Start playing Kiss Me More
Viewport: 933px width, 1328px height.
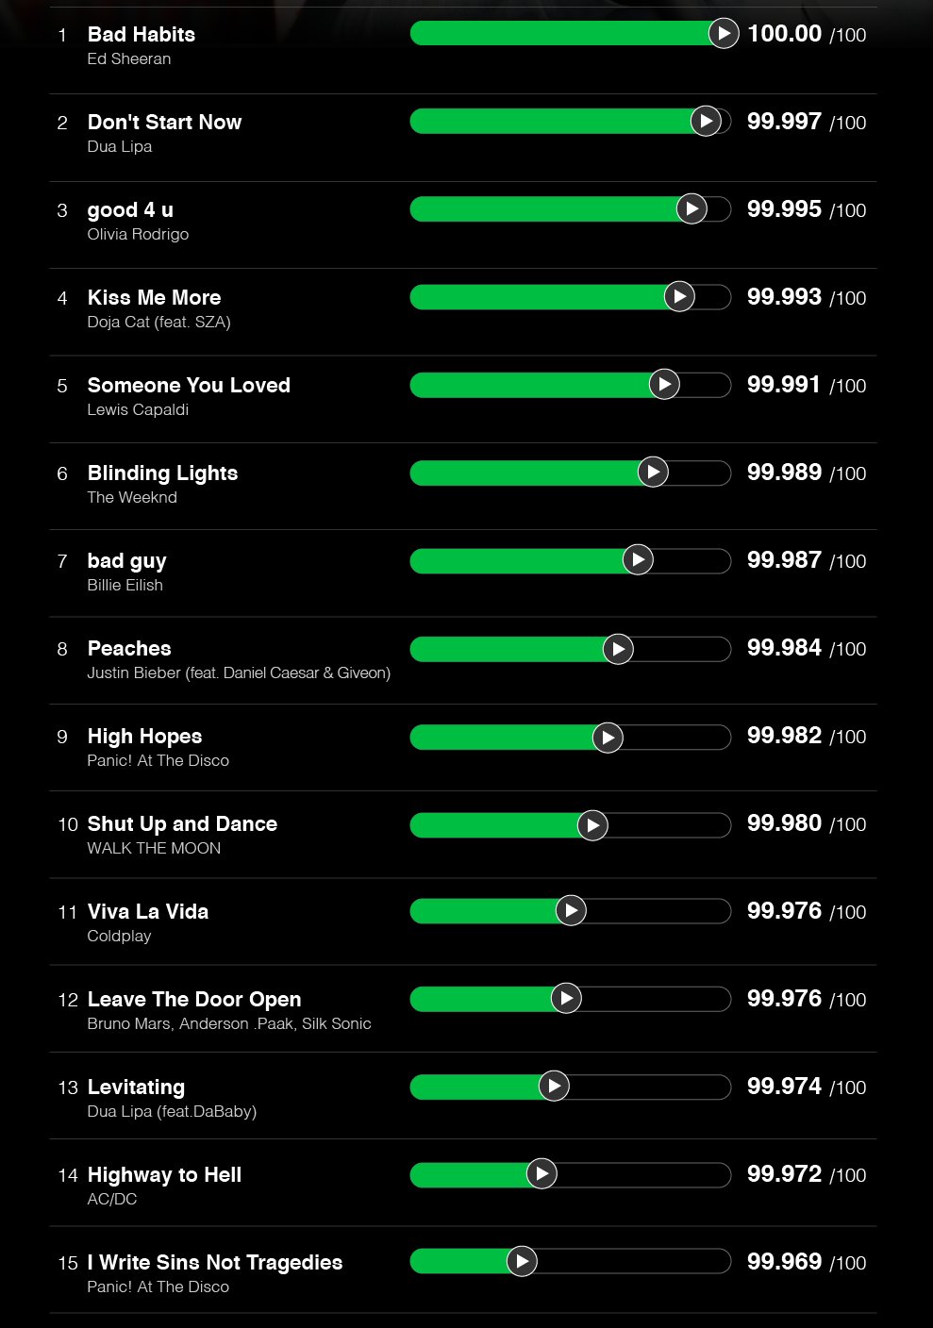point(679,296)
